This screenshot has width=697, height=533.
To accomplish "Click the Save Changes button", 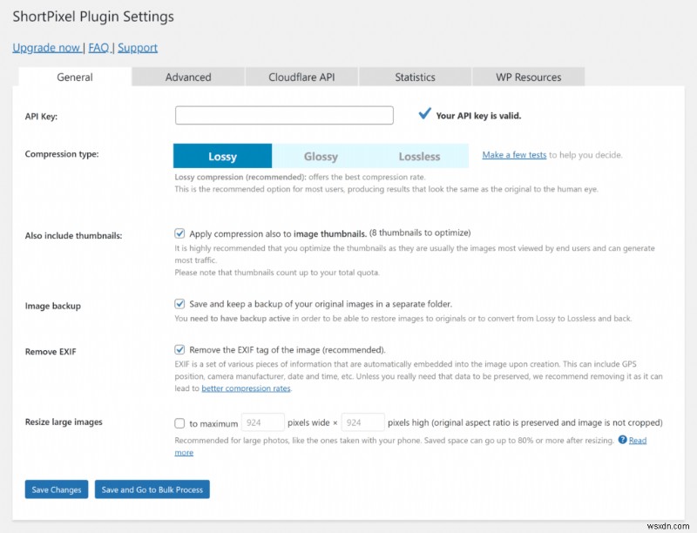I will (56, 489).
